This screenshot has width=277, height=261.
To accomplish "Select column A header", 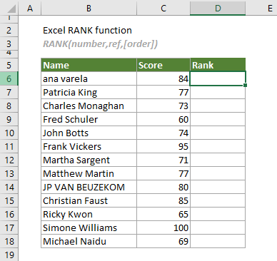I will pos(30,8).
